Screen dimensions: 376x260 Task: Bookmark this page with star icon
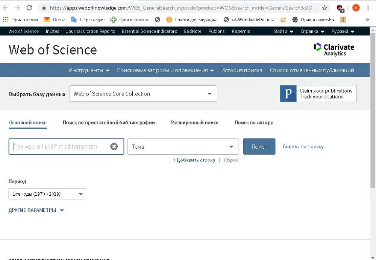pos(324,8)
